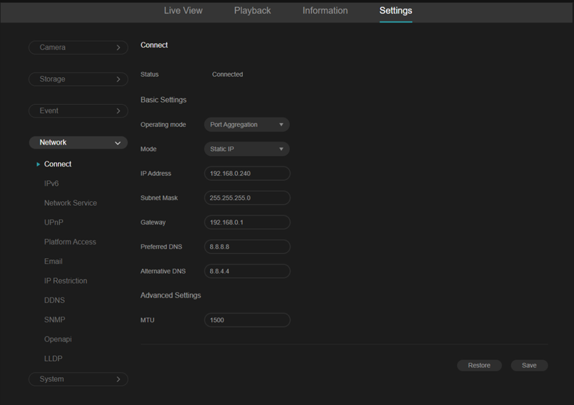574x405 pixels.
Task: Click the MTU input field
Action: (246, 320)
